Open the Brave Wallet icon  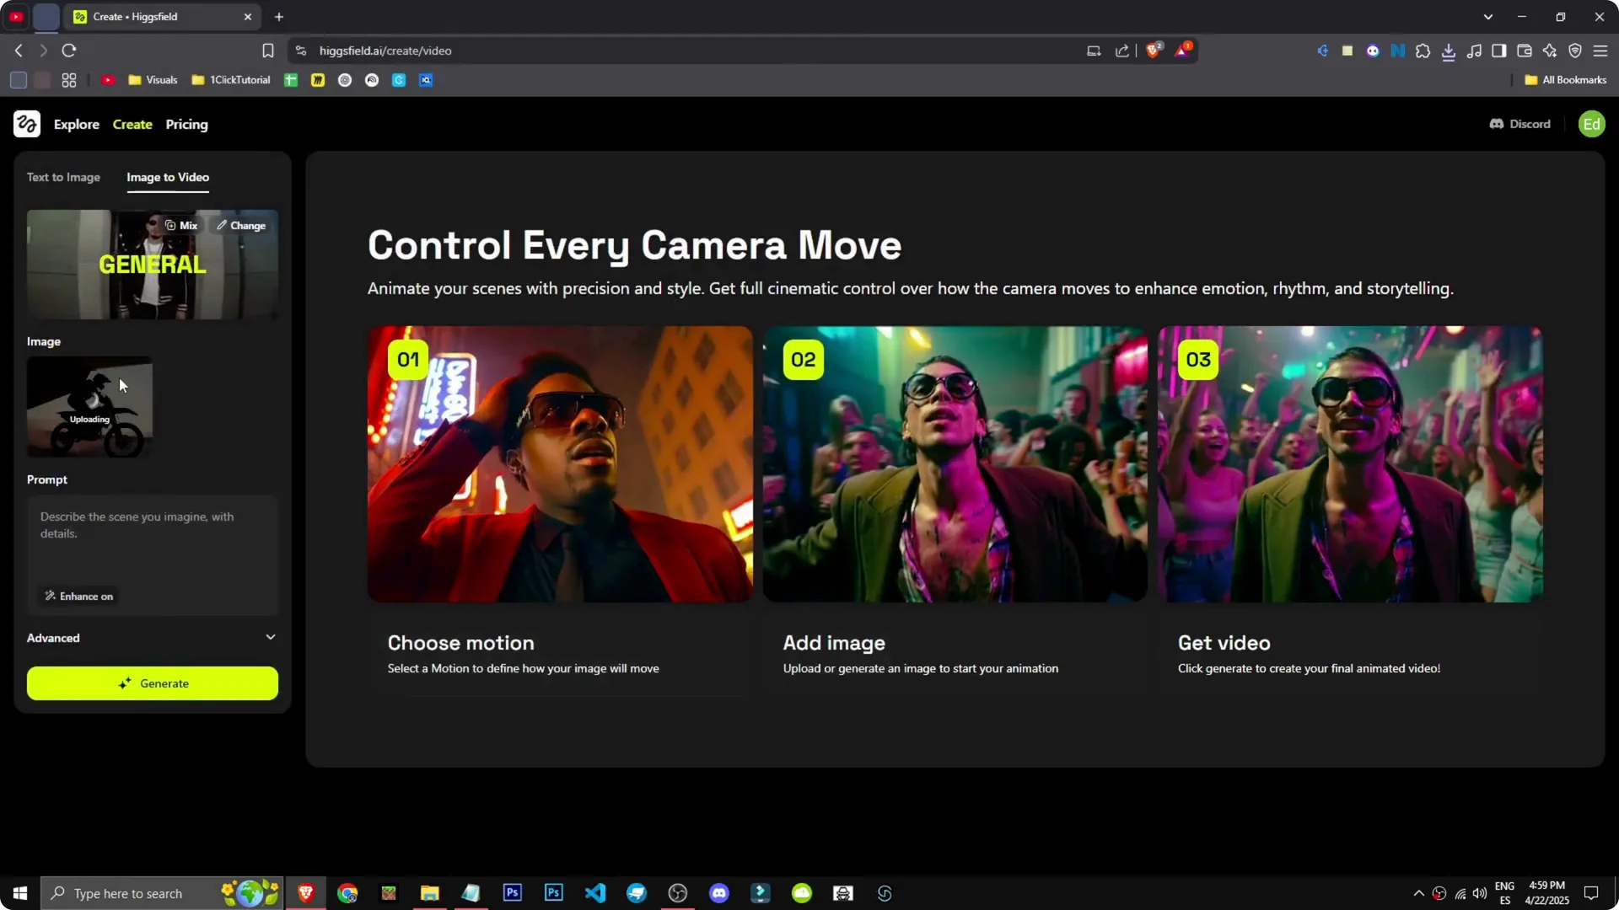tap(1525, 51)
